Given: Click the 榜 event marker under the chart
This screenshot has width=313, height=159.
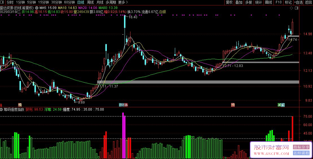Looking at the screenshot, I should pos(19,105).
